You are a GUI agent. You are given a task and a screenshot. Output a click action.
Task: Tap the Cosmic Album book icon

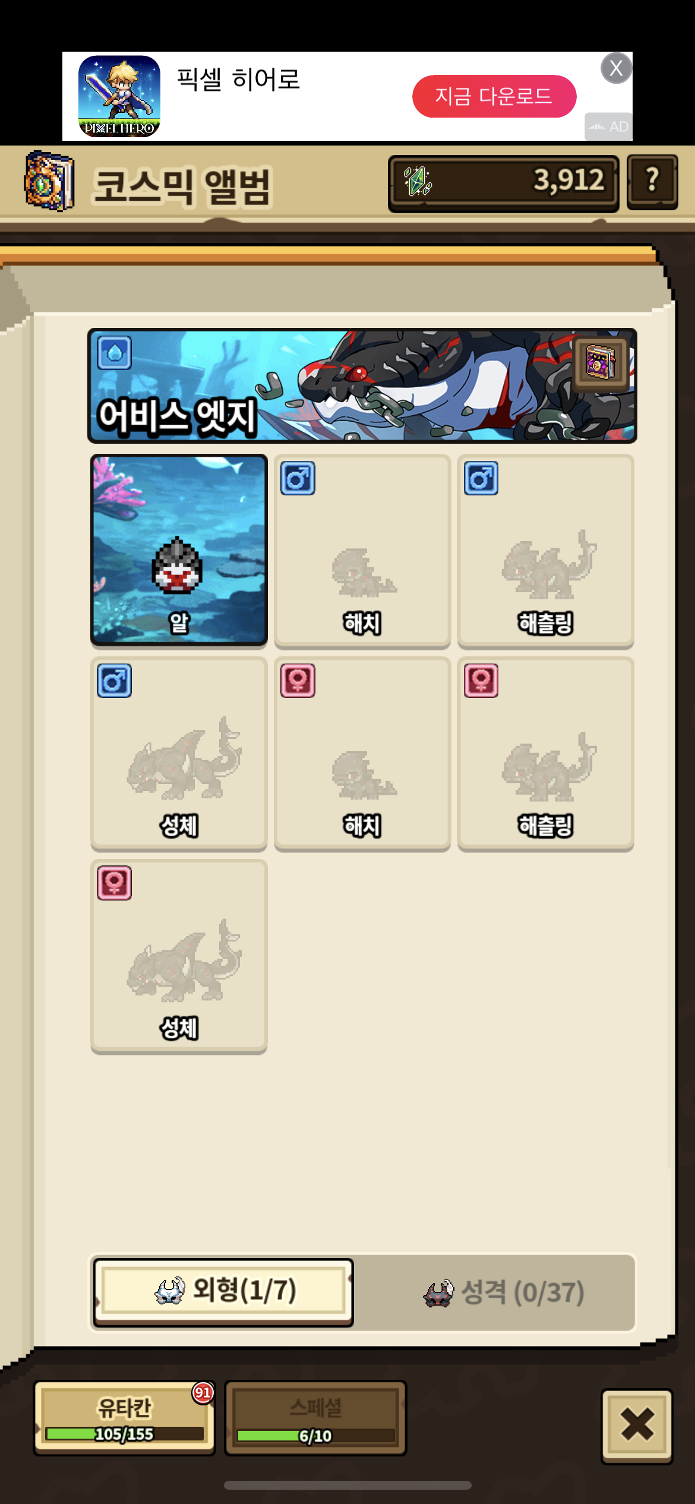(x=49, y=181)
